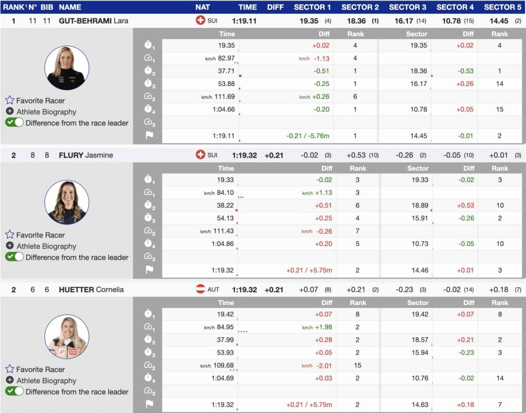Click Jasmine Flury's profile photo
526x413 pixels.
(66, 202)
